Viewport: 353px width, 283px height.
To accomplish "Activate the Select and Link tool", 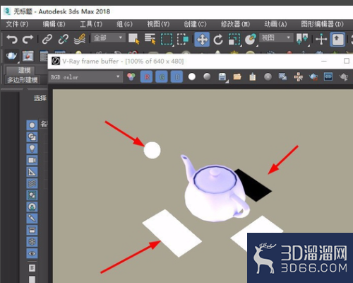I will (47, 39).
